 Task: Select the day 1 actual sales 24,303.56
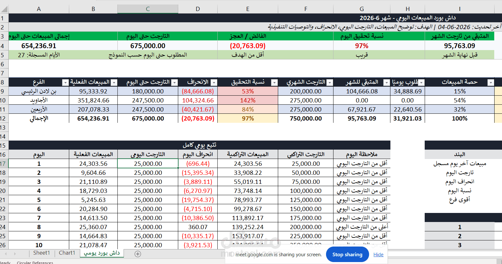pos(93,164)
